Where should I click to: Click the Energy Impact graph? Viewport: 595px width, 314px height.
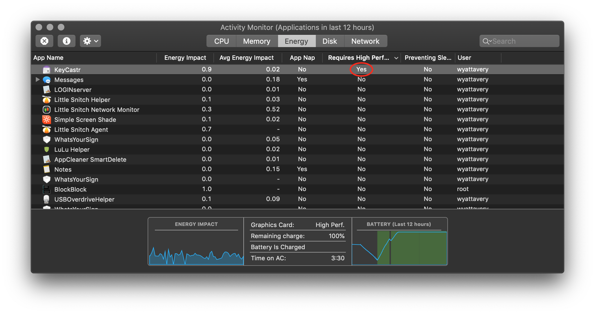[196, 248]
